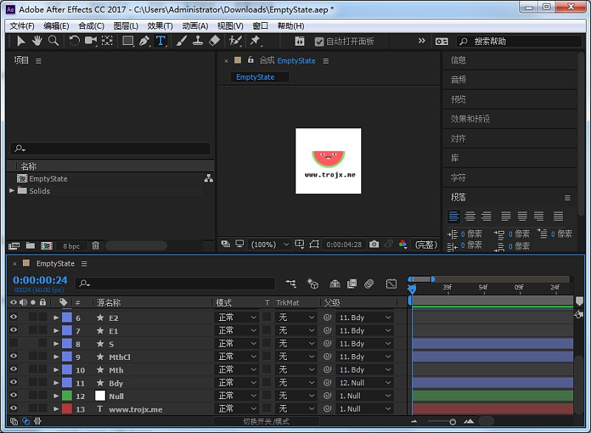Toggle 自动打开面板 checkbox
Image resolution: width=591 pixels, height=433 pixels.
pyautogui.click(x=319, y=41)
